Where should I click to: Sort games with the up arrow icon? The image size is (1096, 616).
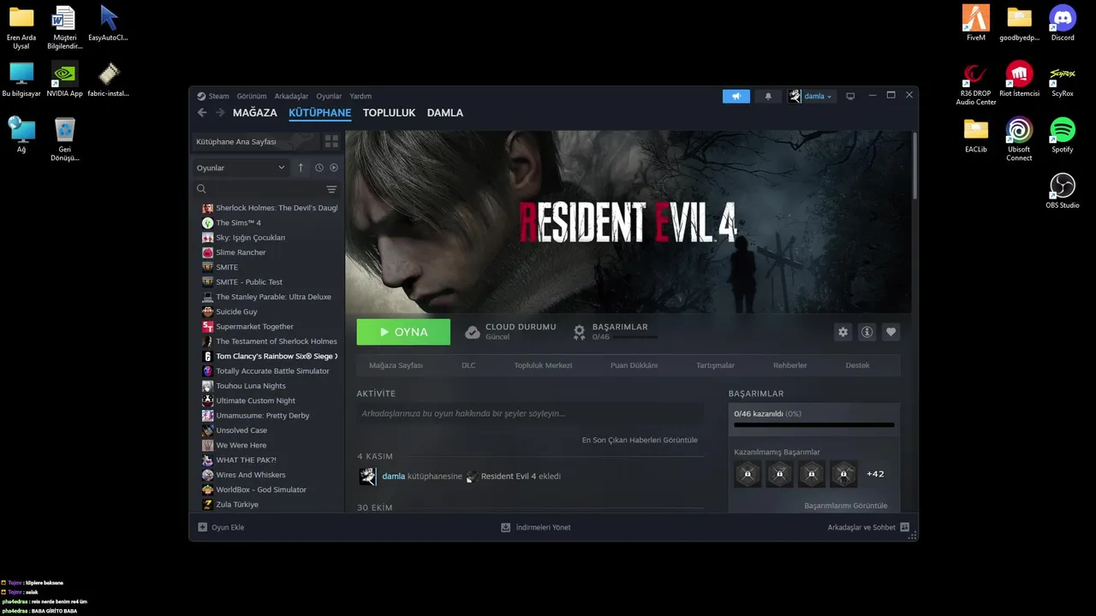pyautogui.click(x=301, y=168)
